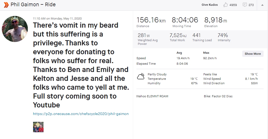The width and height of the screenshot is (268, 139).
Task: Click the 156.16 km distance stat
Action: 151,20
